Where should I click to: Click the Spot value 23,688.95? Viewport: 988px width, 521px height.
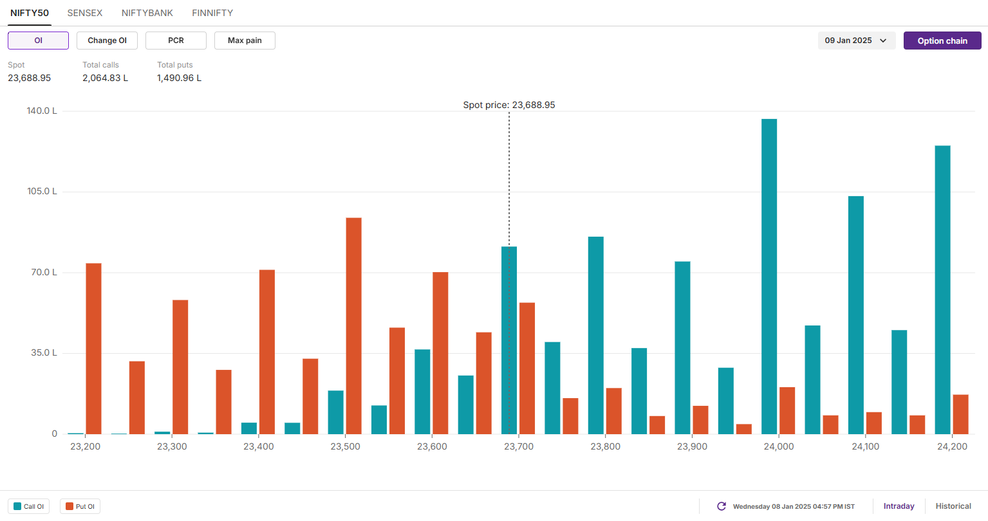pos(30,78)
